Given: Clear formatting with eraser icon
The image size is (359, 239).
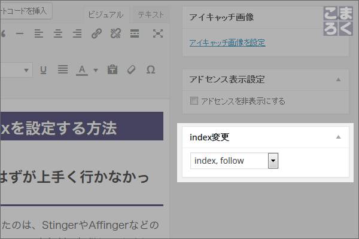Looking at the screenshot, I should (132, 69).
